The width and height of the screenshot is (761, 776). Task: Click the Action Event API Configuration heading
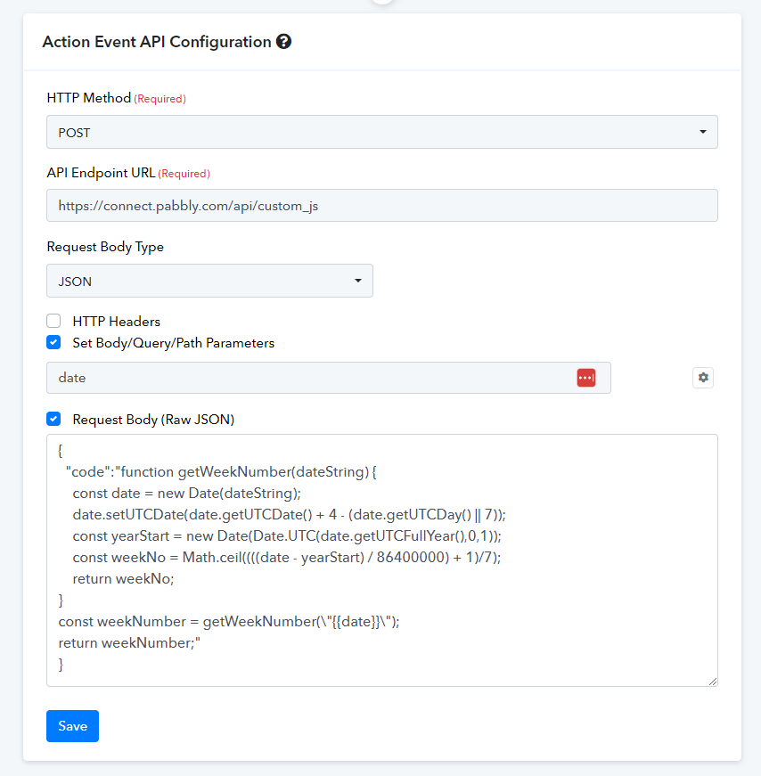pyautogui.click(x=157, y=42)
